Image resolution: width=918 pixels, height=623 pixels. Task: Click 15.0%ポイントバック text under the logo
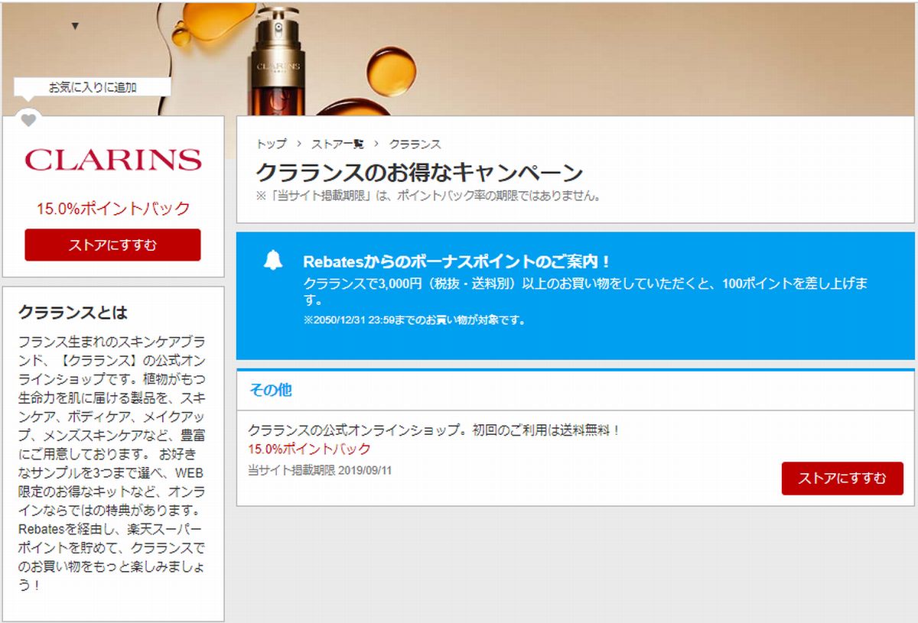click(113, 208)
